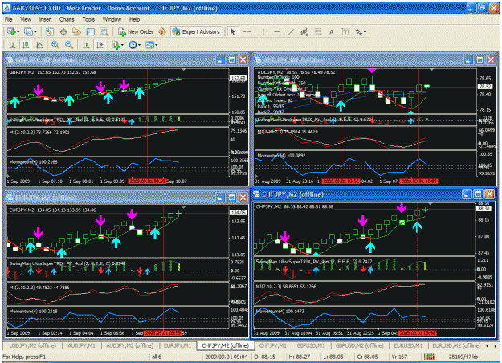Open the Strategy Tester magnifier icon
The height and width of the screenshot is (363, 502).
point(104,31)
